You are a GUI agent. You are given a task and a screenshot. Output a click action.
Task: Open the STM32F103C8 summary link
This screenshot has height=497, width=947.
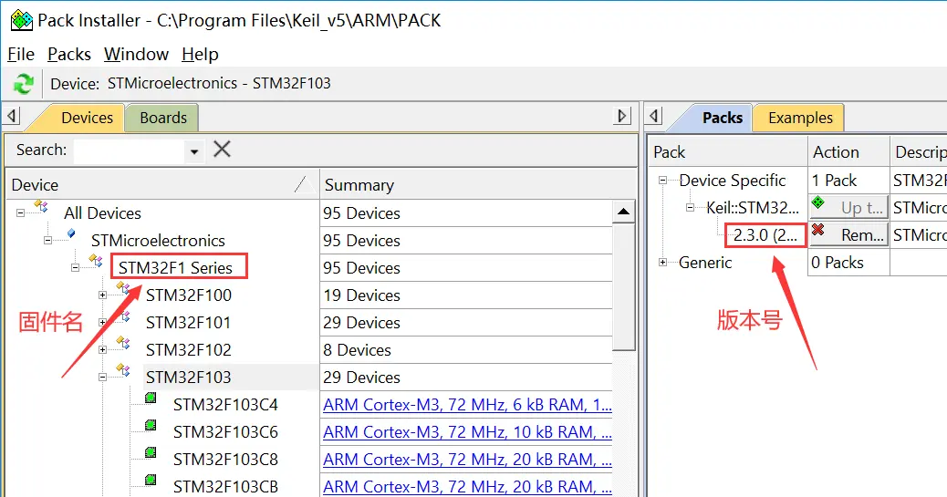pos(467,460)
